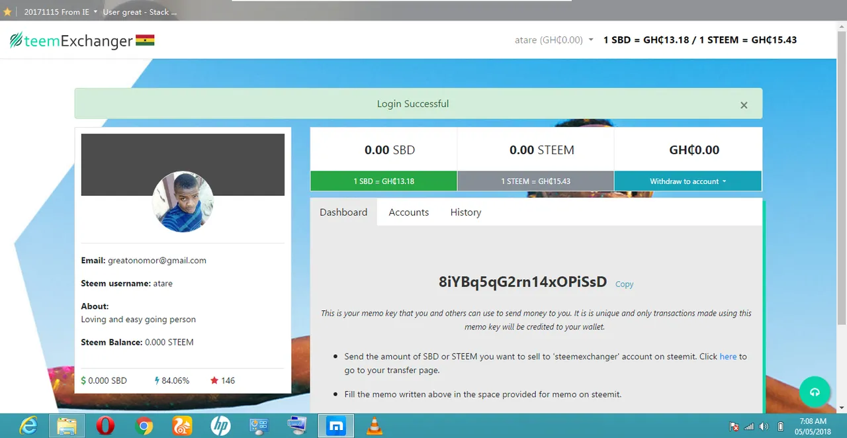Click the 1 SBD = GH₵13.18 button
This screenshot has width=847, height=438.
[384, 181]
